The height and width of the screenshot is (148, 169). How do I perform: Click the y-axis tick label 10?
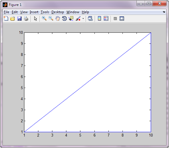pyautogui.click(x=21, y=32)
